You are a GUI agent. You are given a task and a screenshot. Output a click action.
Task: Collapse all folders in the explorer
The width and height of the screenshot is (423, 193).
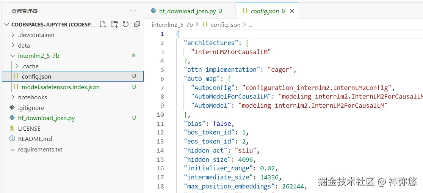[137, 25]
